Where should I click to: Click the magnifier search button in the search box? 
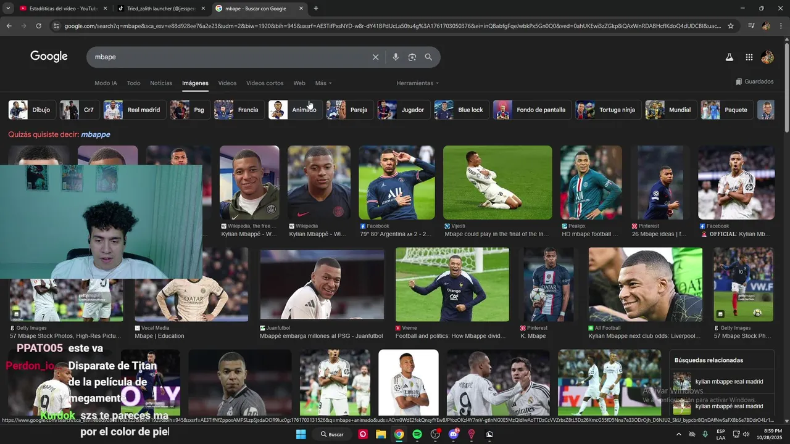point(428,57)
